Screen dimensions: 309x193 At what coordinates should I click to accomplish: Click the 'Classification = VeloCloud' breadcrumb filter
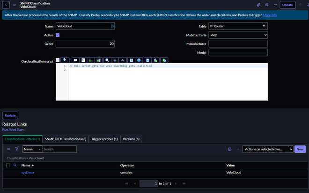25,158
